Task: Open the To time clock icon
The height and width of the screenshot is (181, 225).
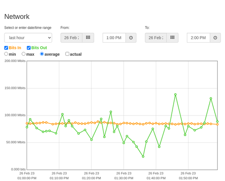Action: (x=215, y=38)
